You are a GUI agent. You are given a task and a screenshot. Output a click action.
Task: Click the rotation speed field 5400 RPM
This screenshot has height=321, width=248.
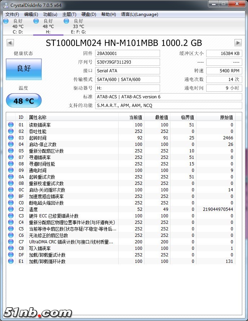click(x=224, y=71)
